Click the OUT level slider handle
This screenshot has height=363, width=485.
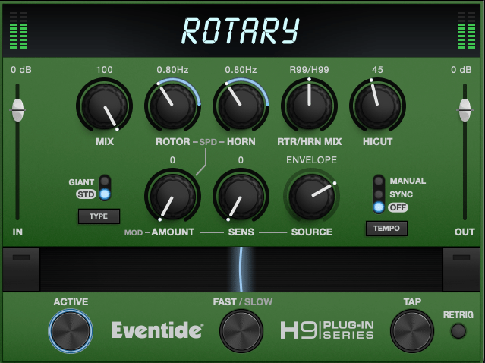pyautogui.click(x=464, y=111)
